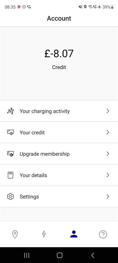Viewport: 118px width, 263px height.
Task: Tap the charging activity graph icon
Action: tap(10, 111)
